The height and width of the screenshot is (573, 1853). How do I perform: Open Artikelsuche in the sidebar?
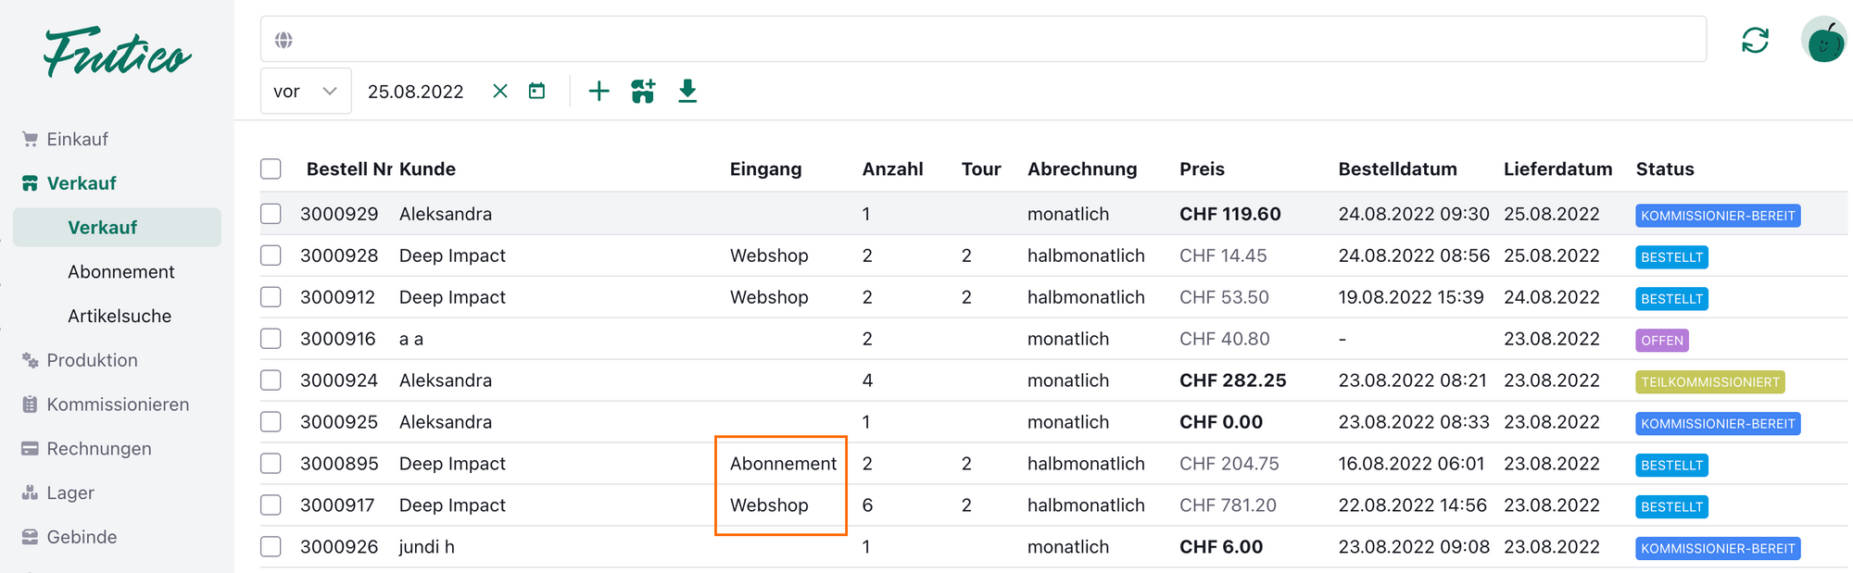[x=120, y=316]
